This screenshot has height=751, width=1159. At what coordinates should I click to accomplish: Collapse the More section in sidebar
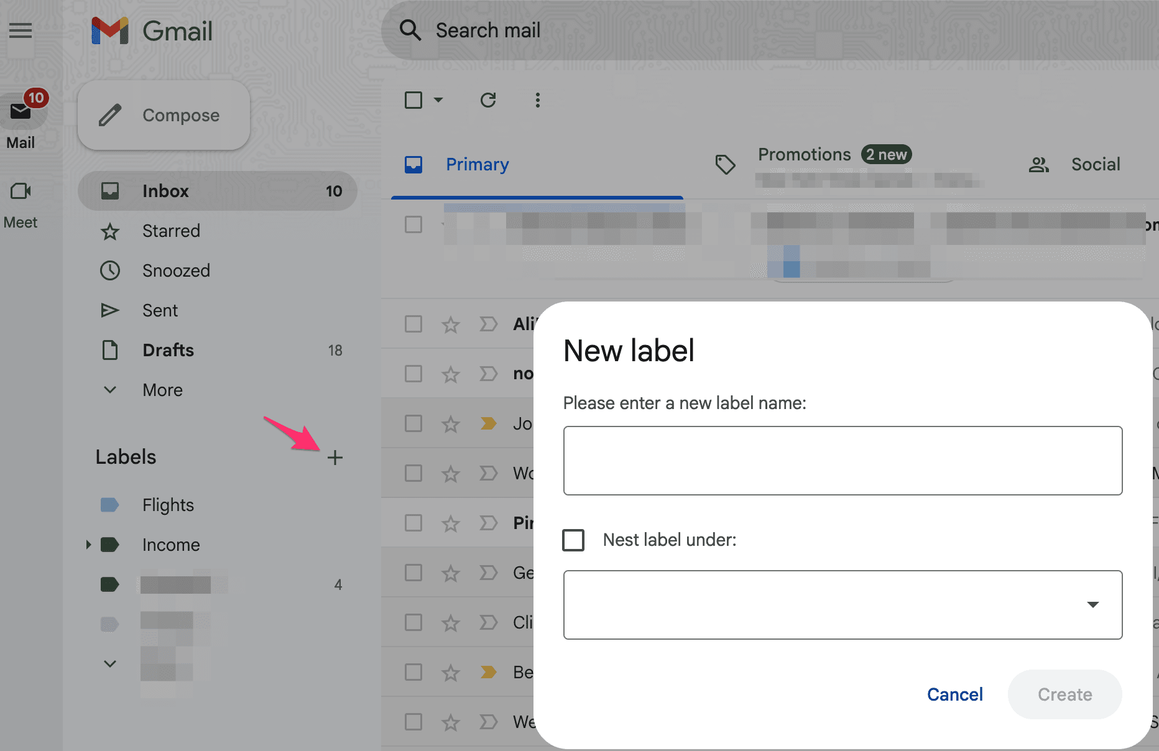110,390
